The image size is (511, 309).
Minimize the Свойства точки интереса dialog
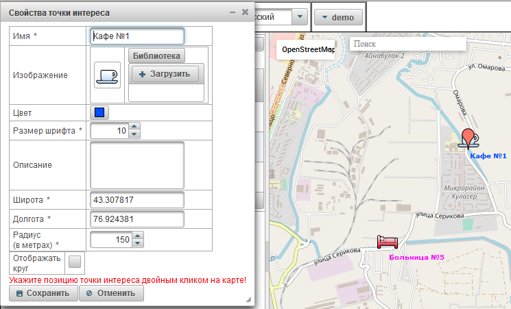coord(233,12)
